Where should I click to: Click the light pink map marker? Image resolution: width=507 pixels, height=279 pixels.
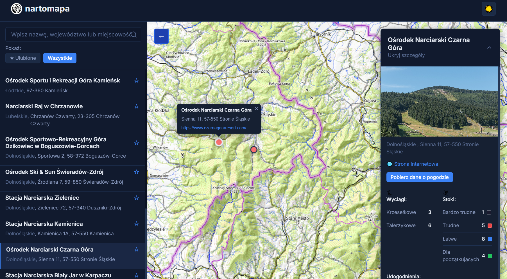click(219, 142)
